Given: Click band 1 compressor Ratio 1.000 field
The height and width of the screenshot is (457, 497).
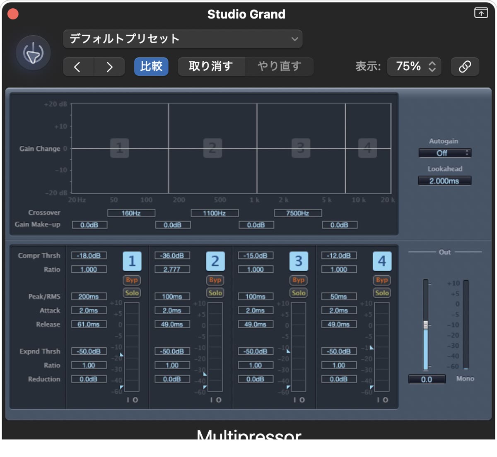Looking at the screenshot, I should tap(89, 269).
